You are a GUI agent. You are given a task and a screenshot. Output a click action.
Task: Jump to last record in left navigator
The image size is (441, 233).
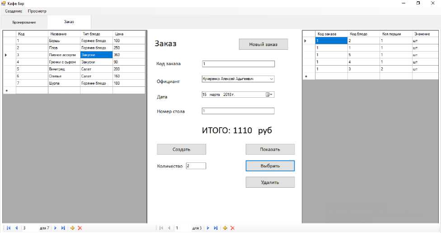(x=63, y=228)
